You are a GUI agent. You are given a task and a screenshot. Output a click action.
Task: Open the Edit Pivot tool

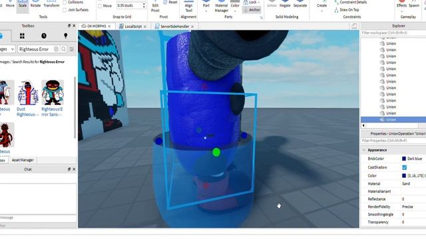155,7
